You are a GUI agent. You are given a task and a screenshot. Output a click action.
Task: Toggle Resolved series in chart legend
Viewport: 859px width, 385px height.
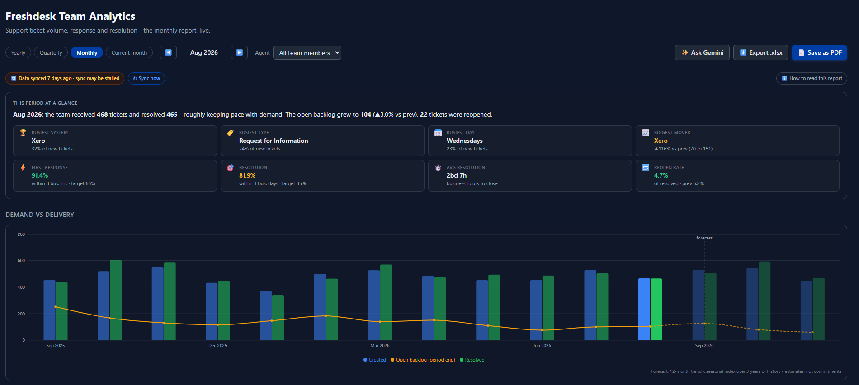(472, 360)
